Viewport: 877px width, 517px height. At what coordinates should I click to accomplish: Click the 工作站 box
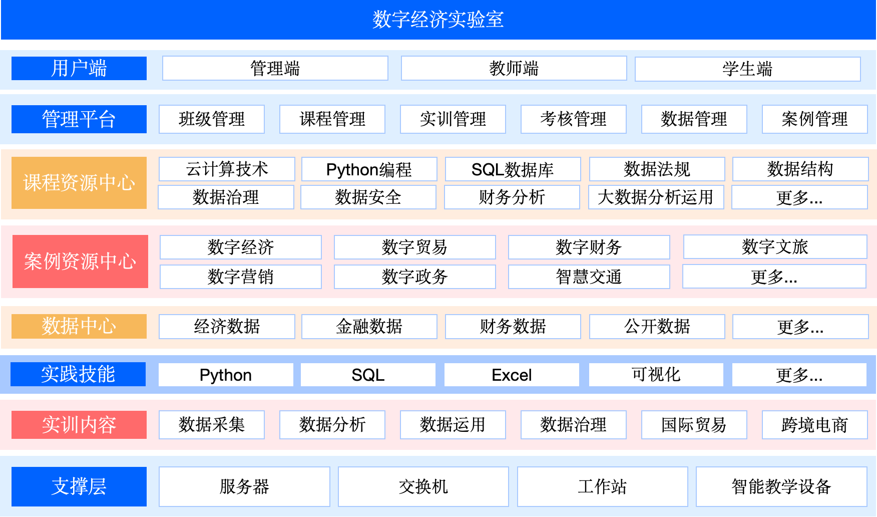(x=603, y=486)
